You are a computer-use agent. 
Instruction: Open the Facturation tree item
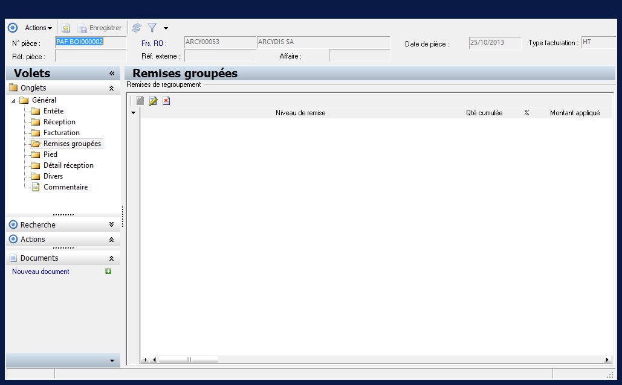pos(62,133)
